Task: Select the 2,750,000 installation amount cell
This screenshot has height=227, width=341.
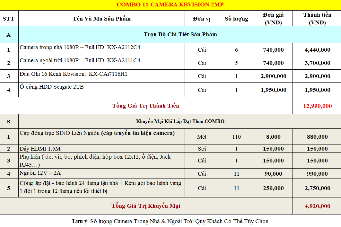Action: 317,188
